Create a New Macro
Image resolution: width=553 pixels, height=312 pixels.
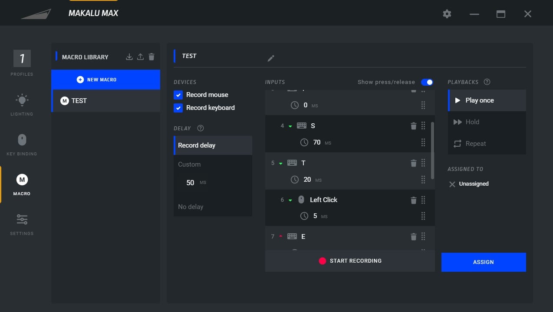tap(105, 80)
